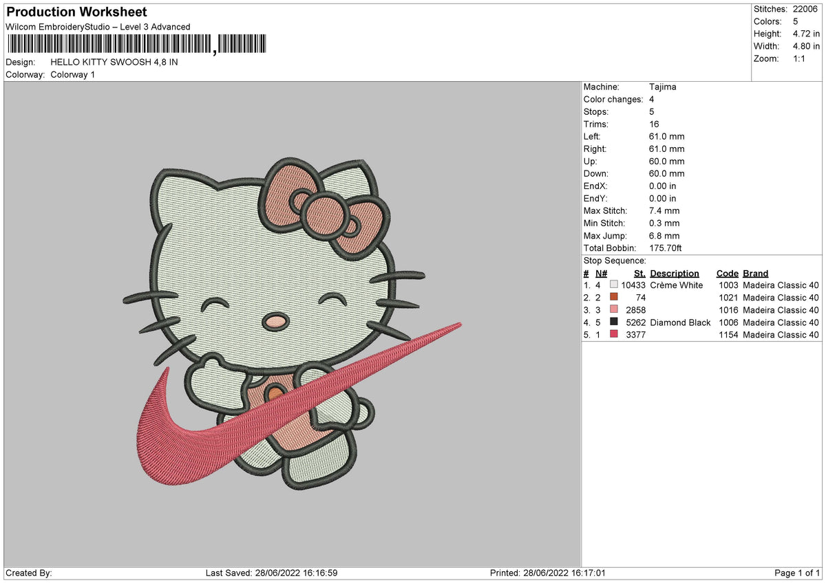Click the Description column header

coord(675,273)
